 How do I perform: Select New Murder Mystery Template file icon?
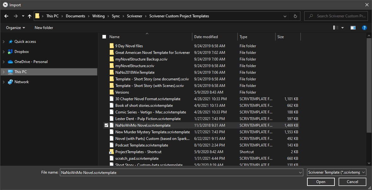[x=112, y=132]
